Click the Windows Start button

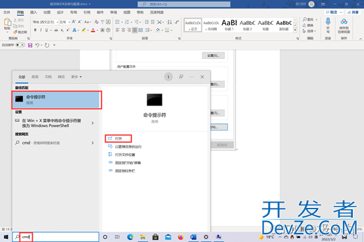pyautogui.click(x=6, y=237)
